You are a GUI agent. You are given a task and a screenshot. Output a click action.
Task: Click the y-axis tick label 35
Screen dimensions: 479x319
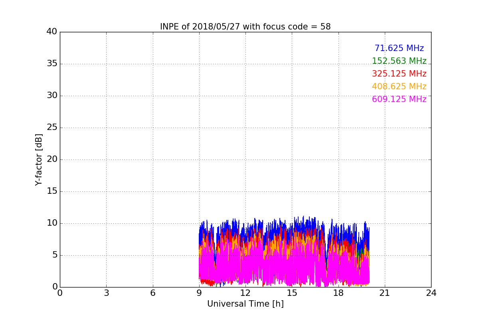(x=52, y=63)
